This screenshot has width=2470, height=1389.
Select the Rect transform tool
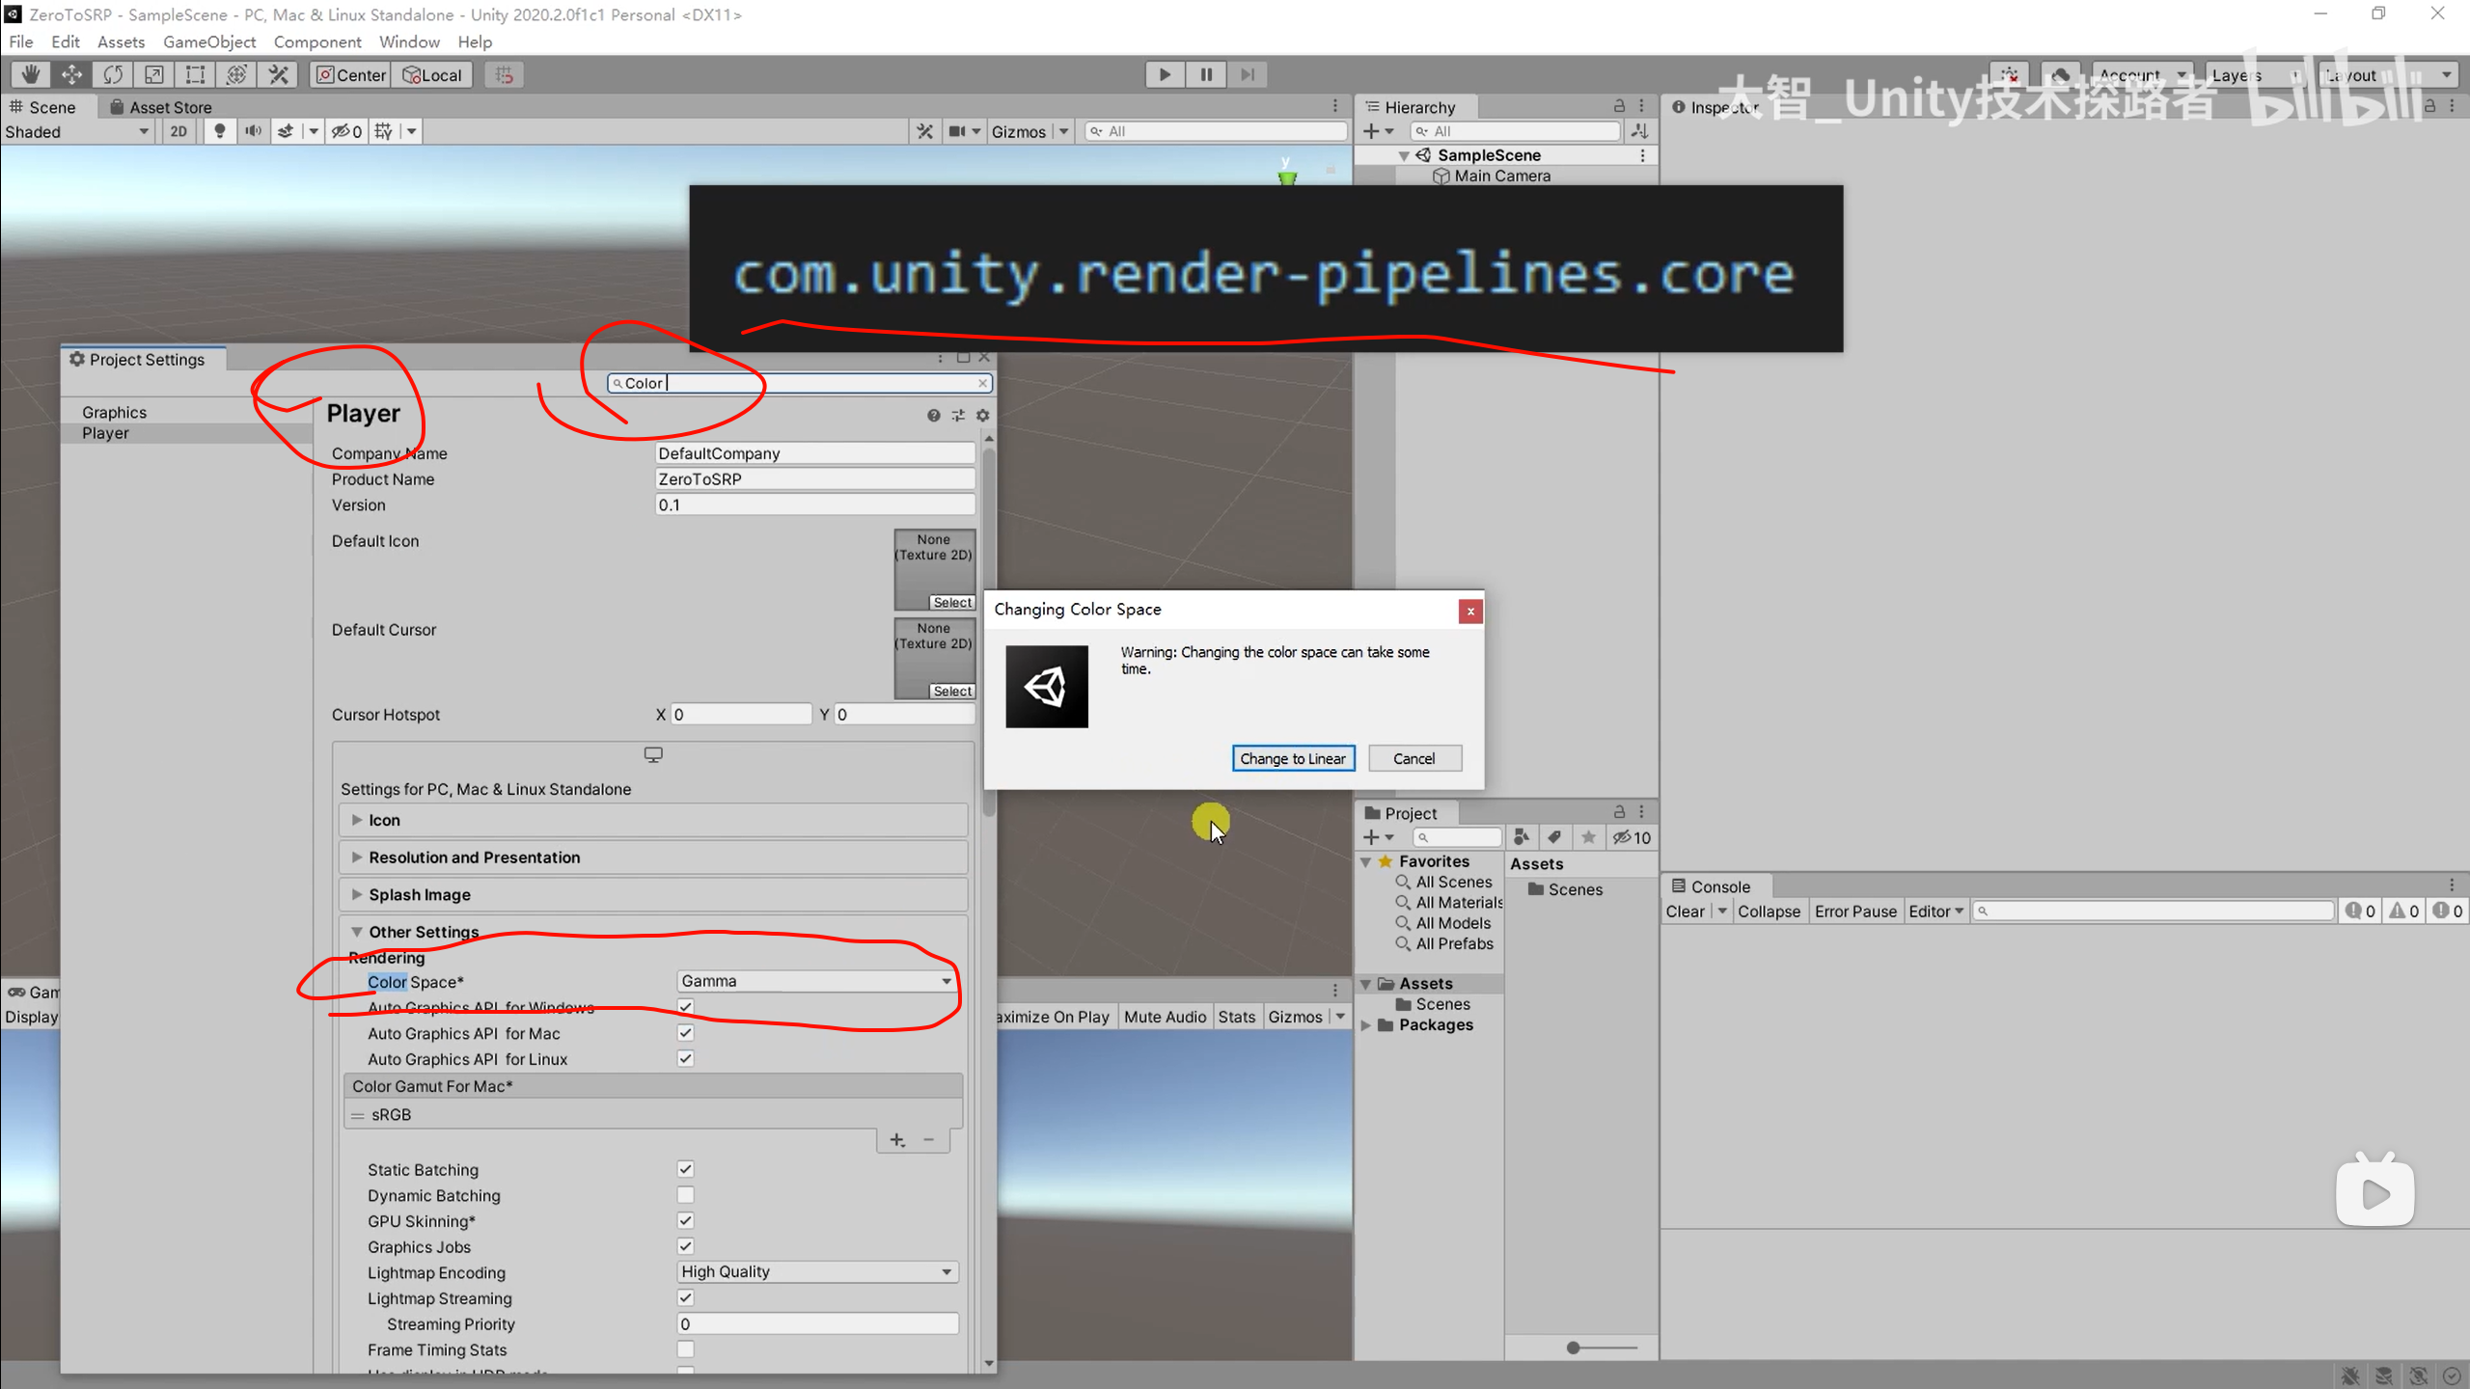[x=196, y=74]
